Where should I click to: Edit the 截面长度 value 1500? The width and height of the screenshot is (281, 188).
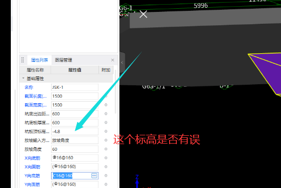75,96
